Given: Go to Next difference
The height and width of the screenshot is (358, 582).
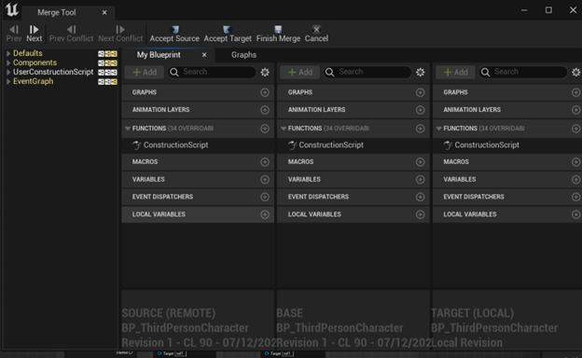Looking at the screenshot, I should pyautogui.click(x=35, y=34).
